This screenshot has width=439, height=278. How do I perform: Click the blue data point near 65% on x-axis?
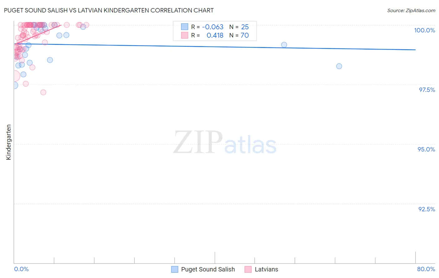pyautogui.click(x=339, y=66)
